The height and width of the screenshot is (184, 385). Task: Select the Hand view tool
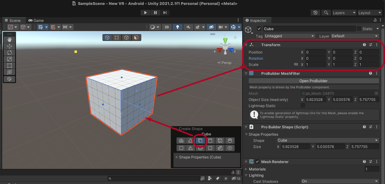[x=9, y=39]
